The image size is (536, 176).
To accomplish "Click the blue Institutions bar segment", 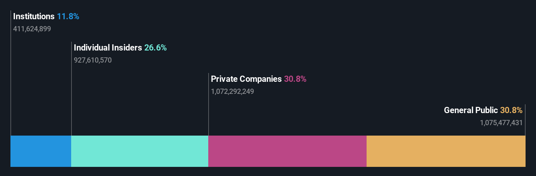I will pos(41,151).
